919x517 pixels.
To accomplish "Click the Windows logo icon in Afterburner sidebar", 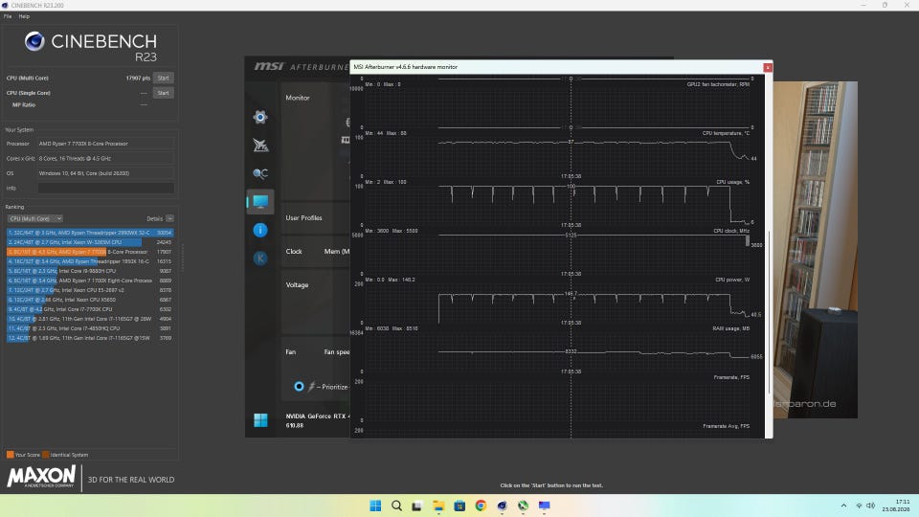I will click(x=260, y=419).
